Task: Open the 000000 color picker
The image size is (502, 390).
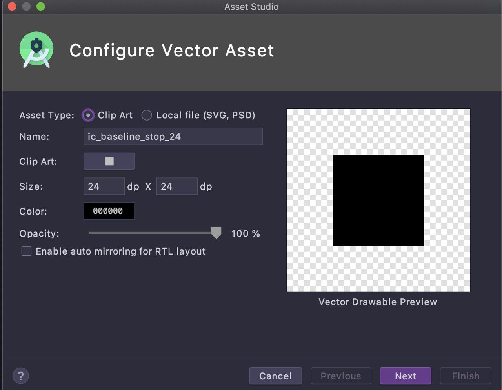Action: click(109, 211)
